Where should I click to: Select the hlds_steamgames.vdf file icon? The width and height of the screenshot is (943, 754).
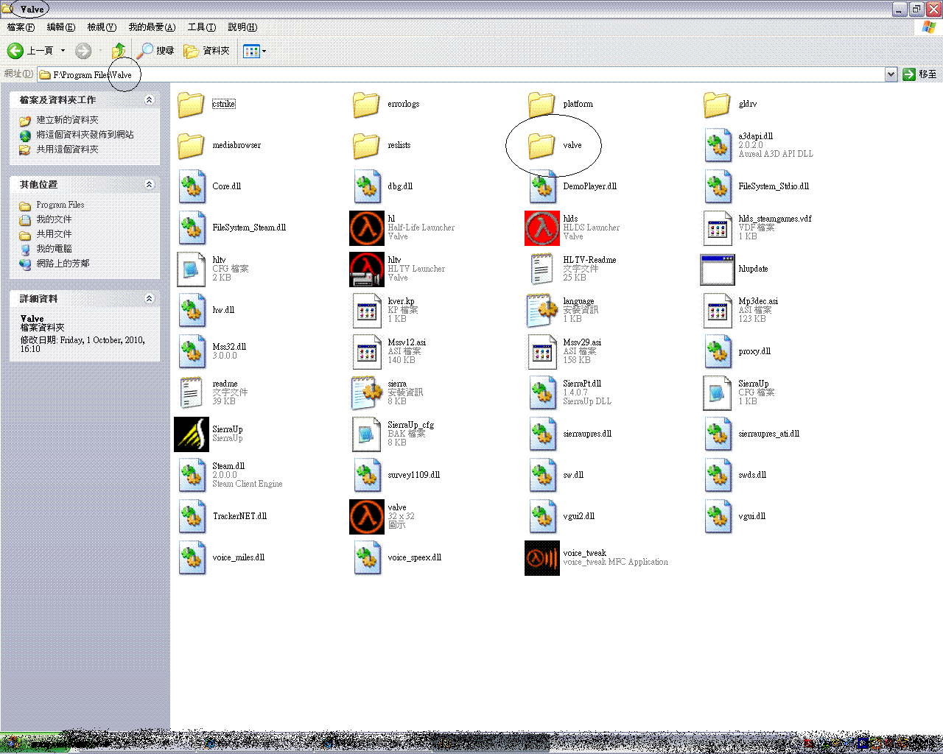718,228
